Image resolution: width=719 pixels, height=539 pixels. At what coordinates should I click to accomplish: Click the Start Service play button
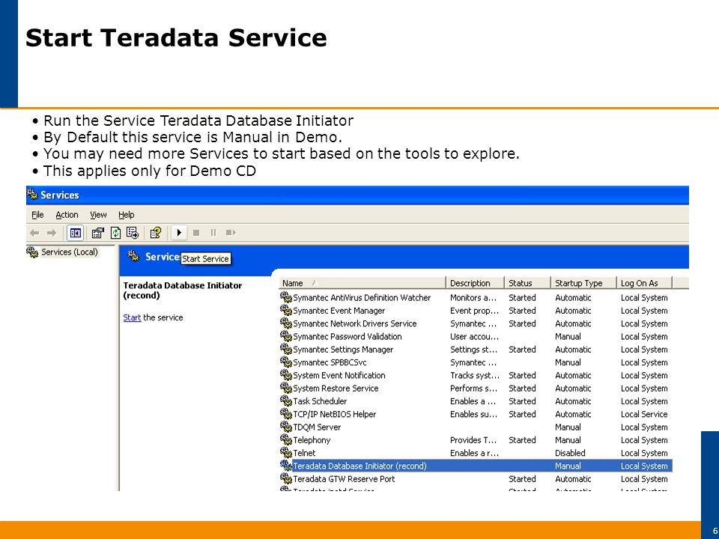tap(179, 233)
